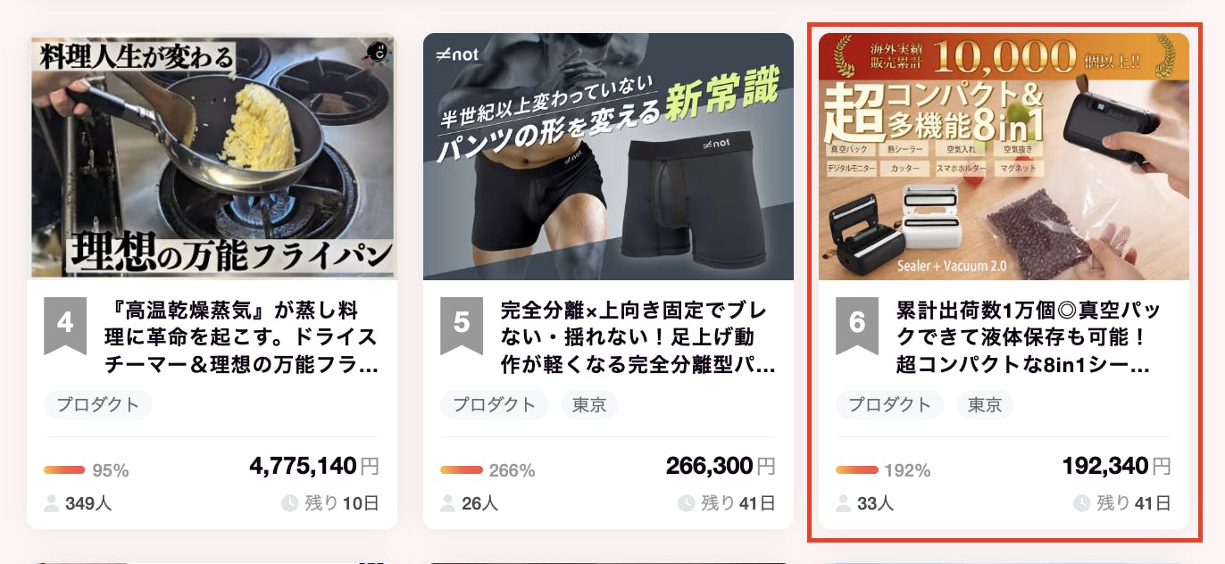Select プロダクト tag on frying pan card

coord(98,404)
